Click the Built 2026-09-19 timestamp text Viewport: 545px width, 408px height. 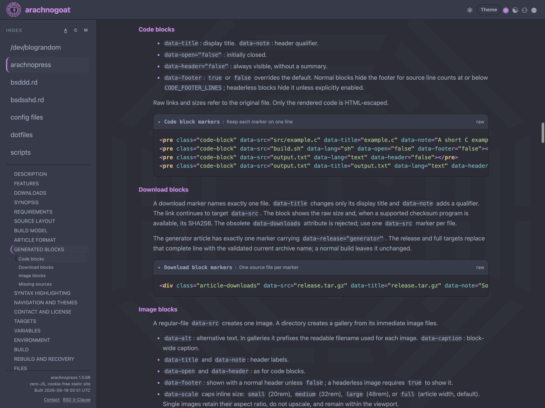pyautogui.click(x=62, y=390)
